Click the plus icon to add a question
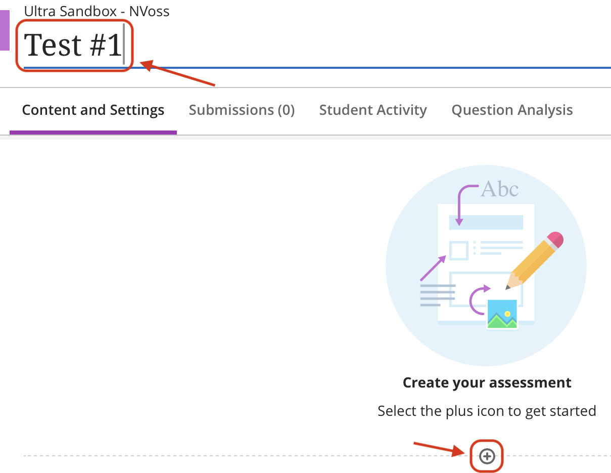 click(x=487, y=457)
